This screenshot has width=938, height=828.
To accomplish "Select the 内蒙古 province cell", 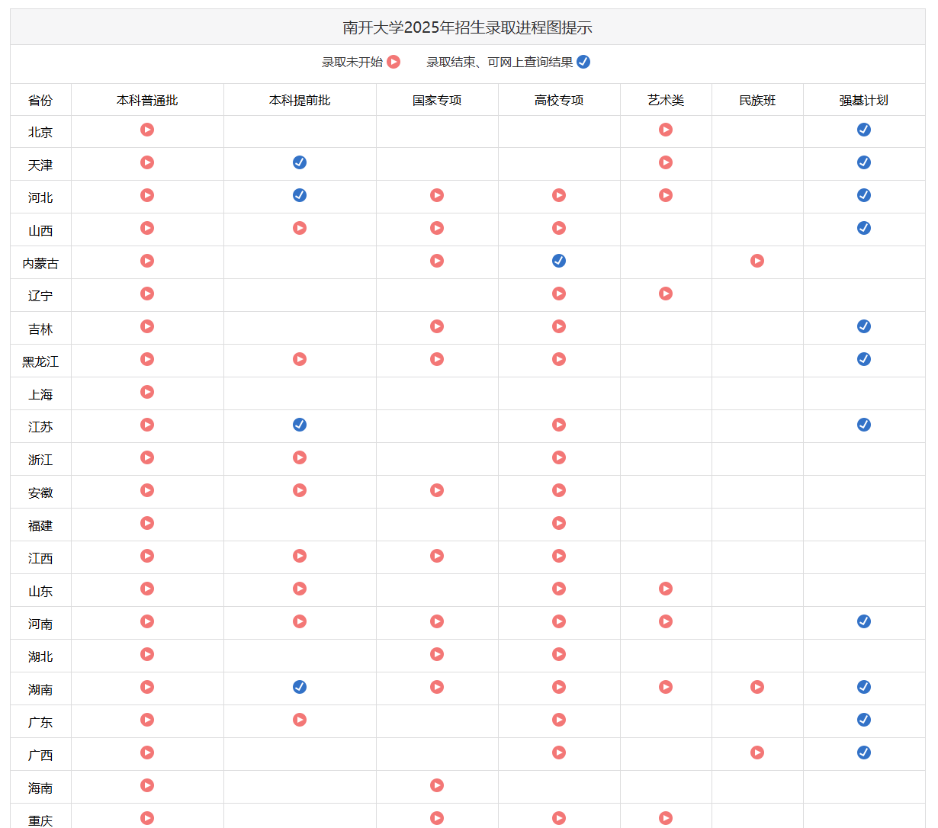I will [x=40, y=263].
